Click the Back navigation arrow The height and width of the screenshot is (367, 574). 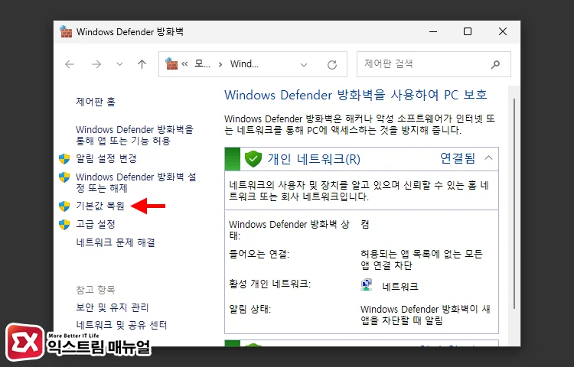(70, 64)
